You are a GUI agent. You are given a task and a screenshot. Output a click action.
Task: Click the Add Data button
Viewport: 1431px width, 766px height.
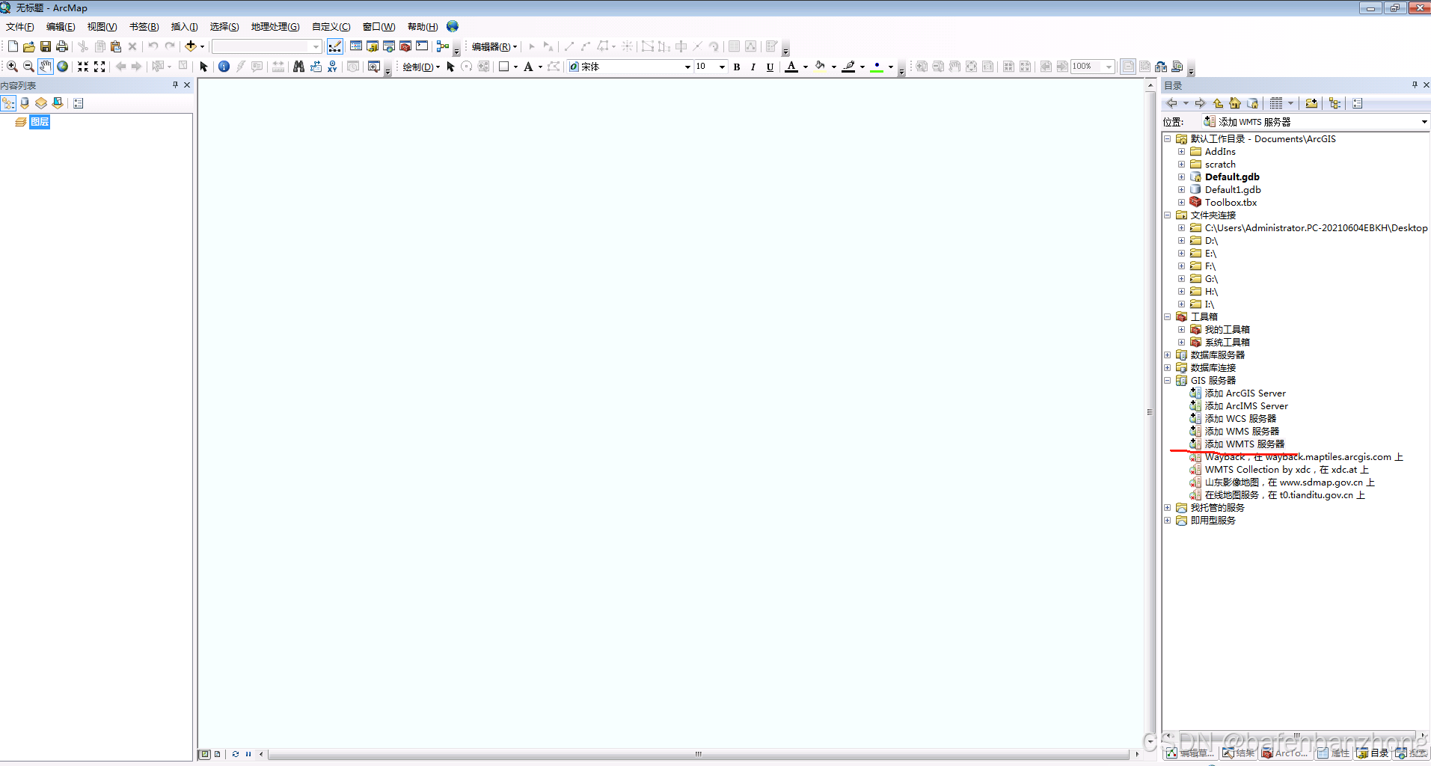point(191,46)
